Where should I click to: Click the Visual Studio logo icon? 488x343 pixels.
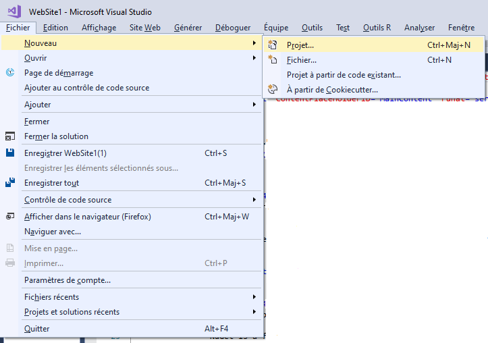point(14,11)
